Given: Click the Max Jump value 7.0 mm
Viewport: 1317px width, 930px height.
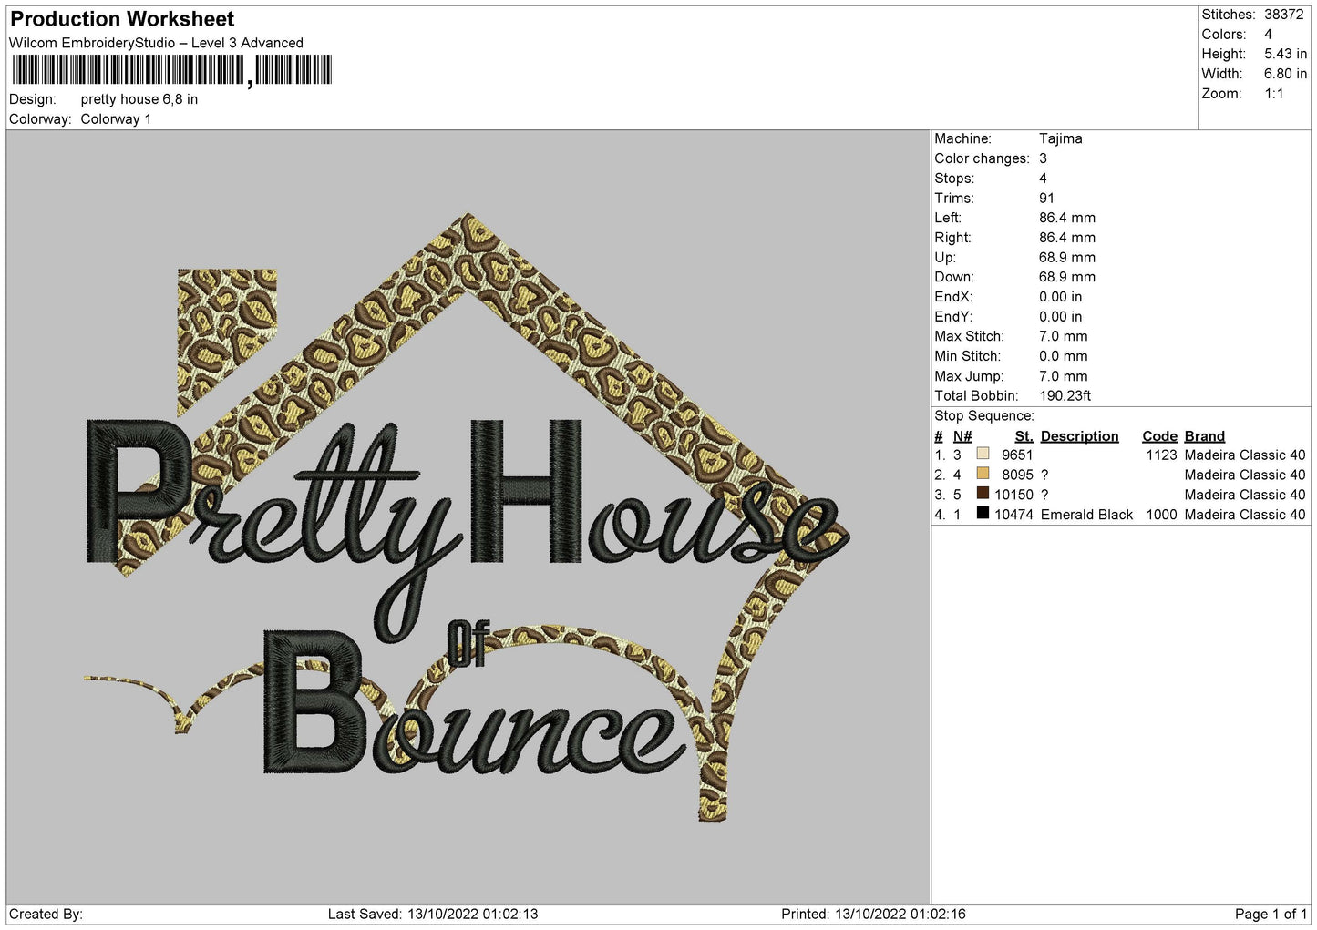Looking at the screenshot, I should [x=1064, y=376].
